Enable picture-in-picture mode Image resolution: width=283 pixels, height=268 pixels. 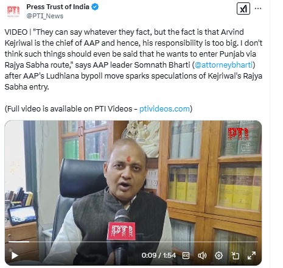click(x=235, y=256)
